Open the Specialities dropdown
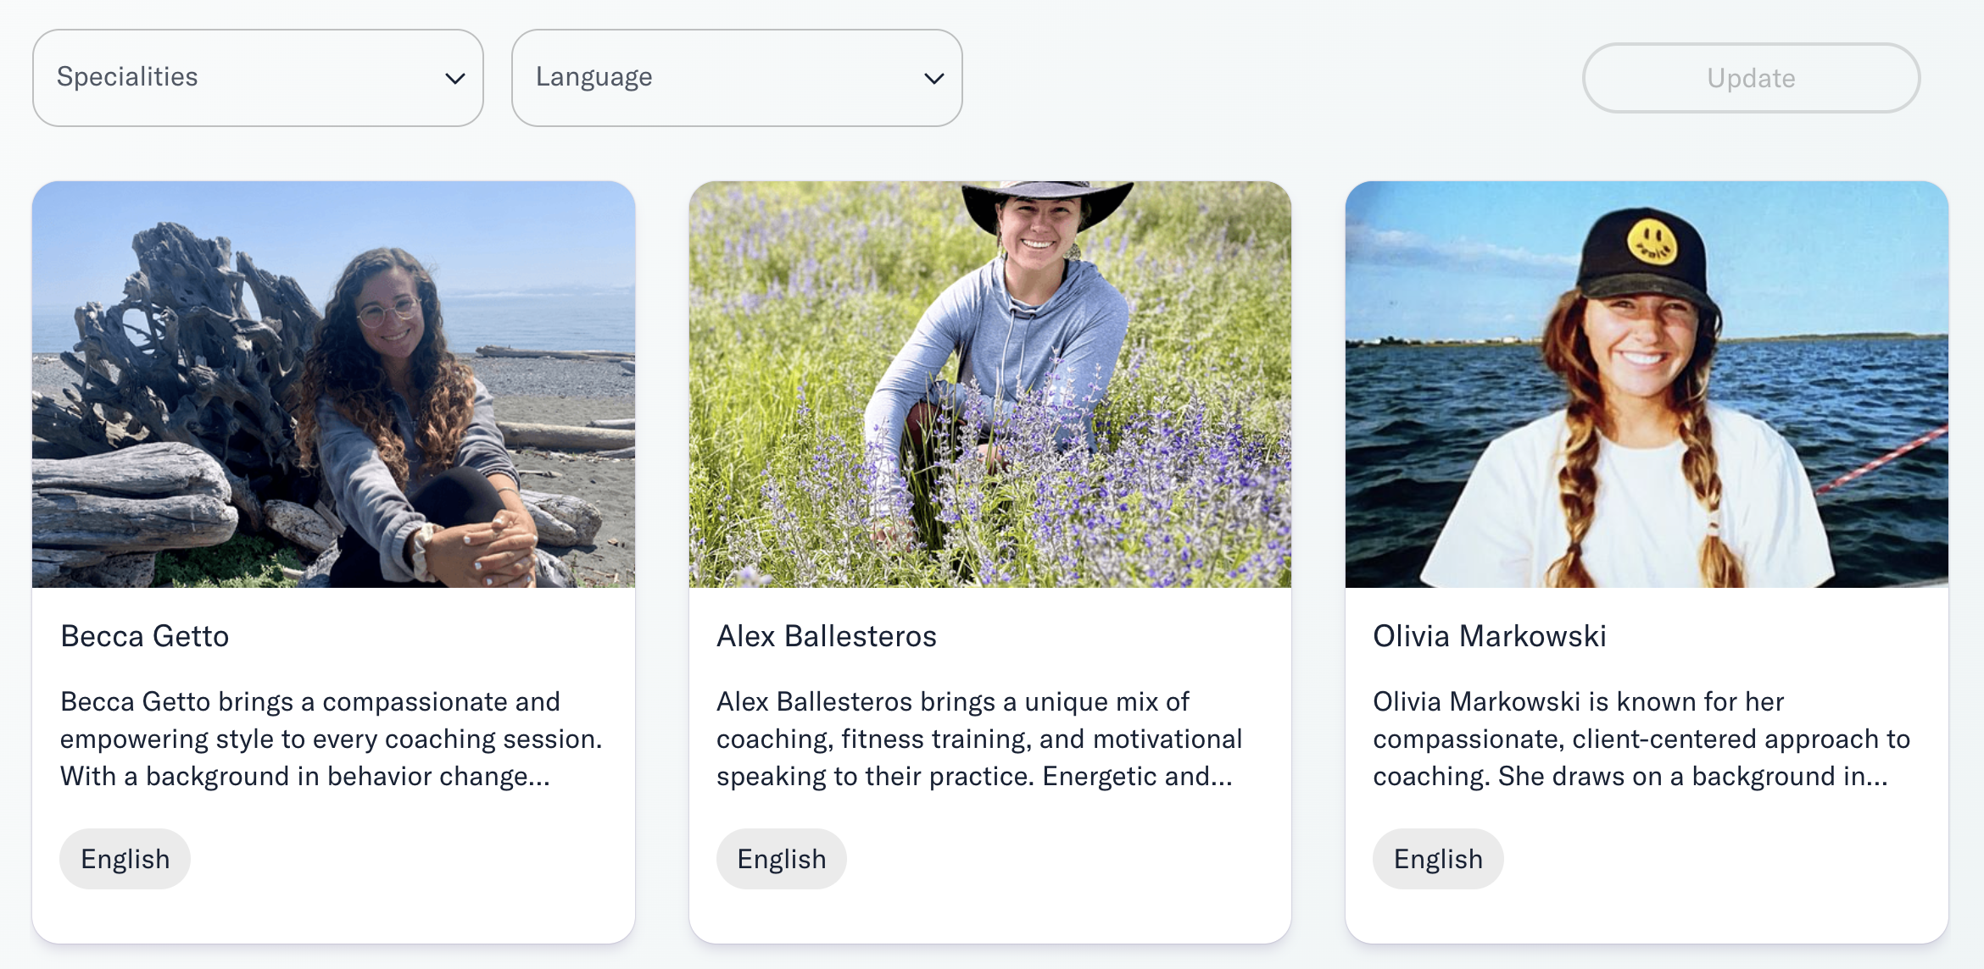The image size is (1984, 969). (x=258, y=78)
